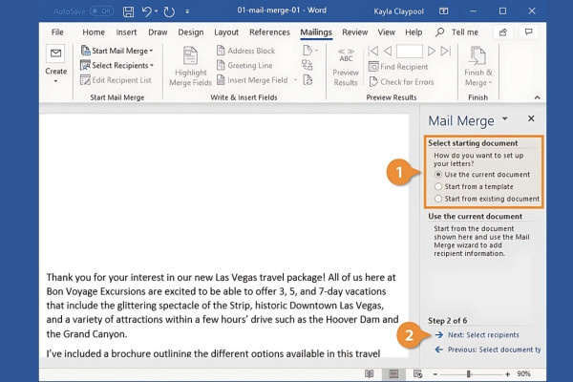Click the 90% zoom level
The width and height of the screenshot is (573, 382).
click(523, 373)
